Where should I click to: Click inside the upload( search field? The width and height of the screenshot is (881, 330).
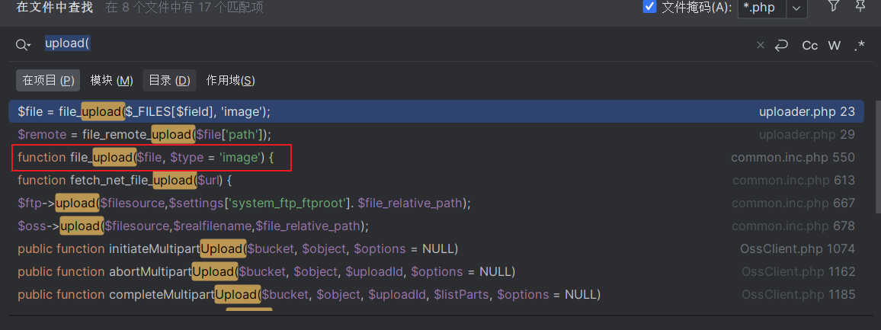click(x=393, y=45)
